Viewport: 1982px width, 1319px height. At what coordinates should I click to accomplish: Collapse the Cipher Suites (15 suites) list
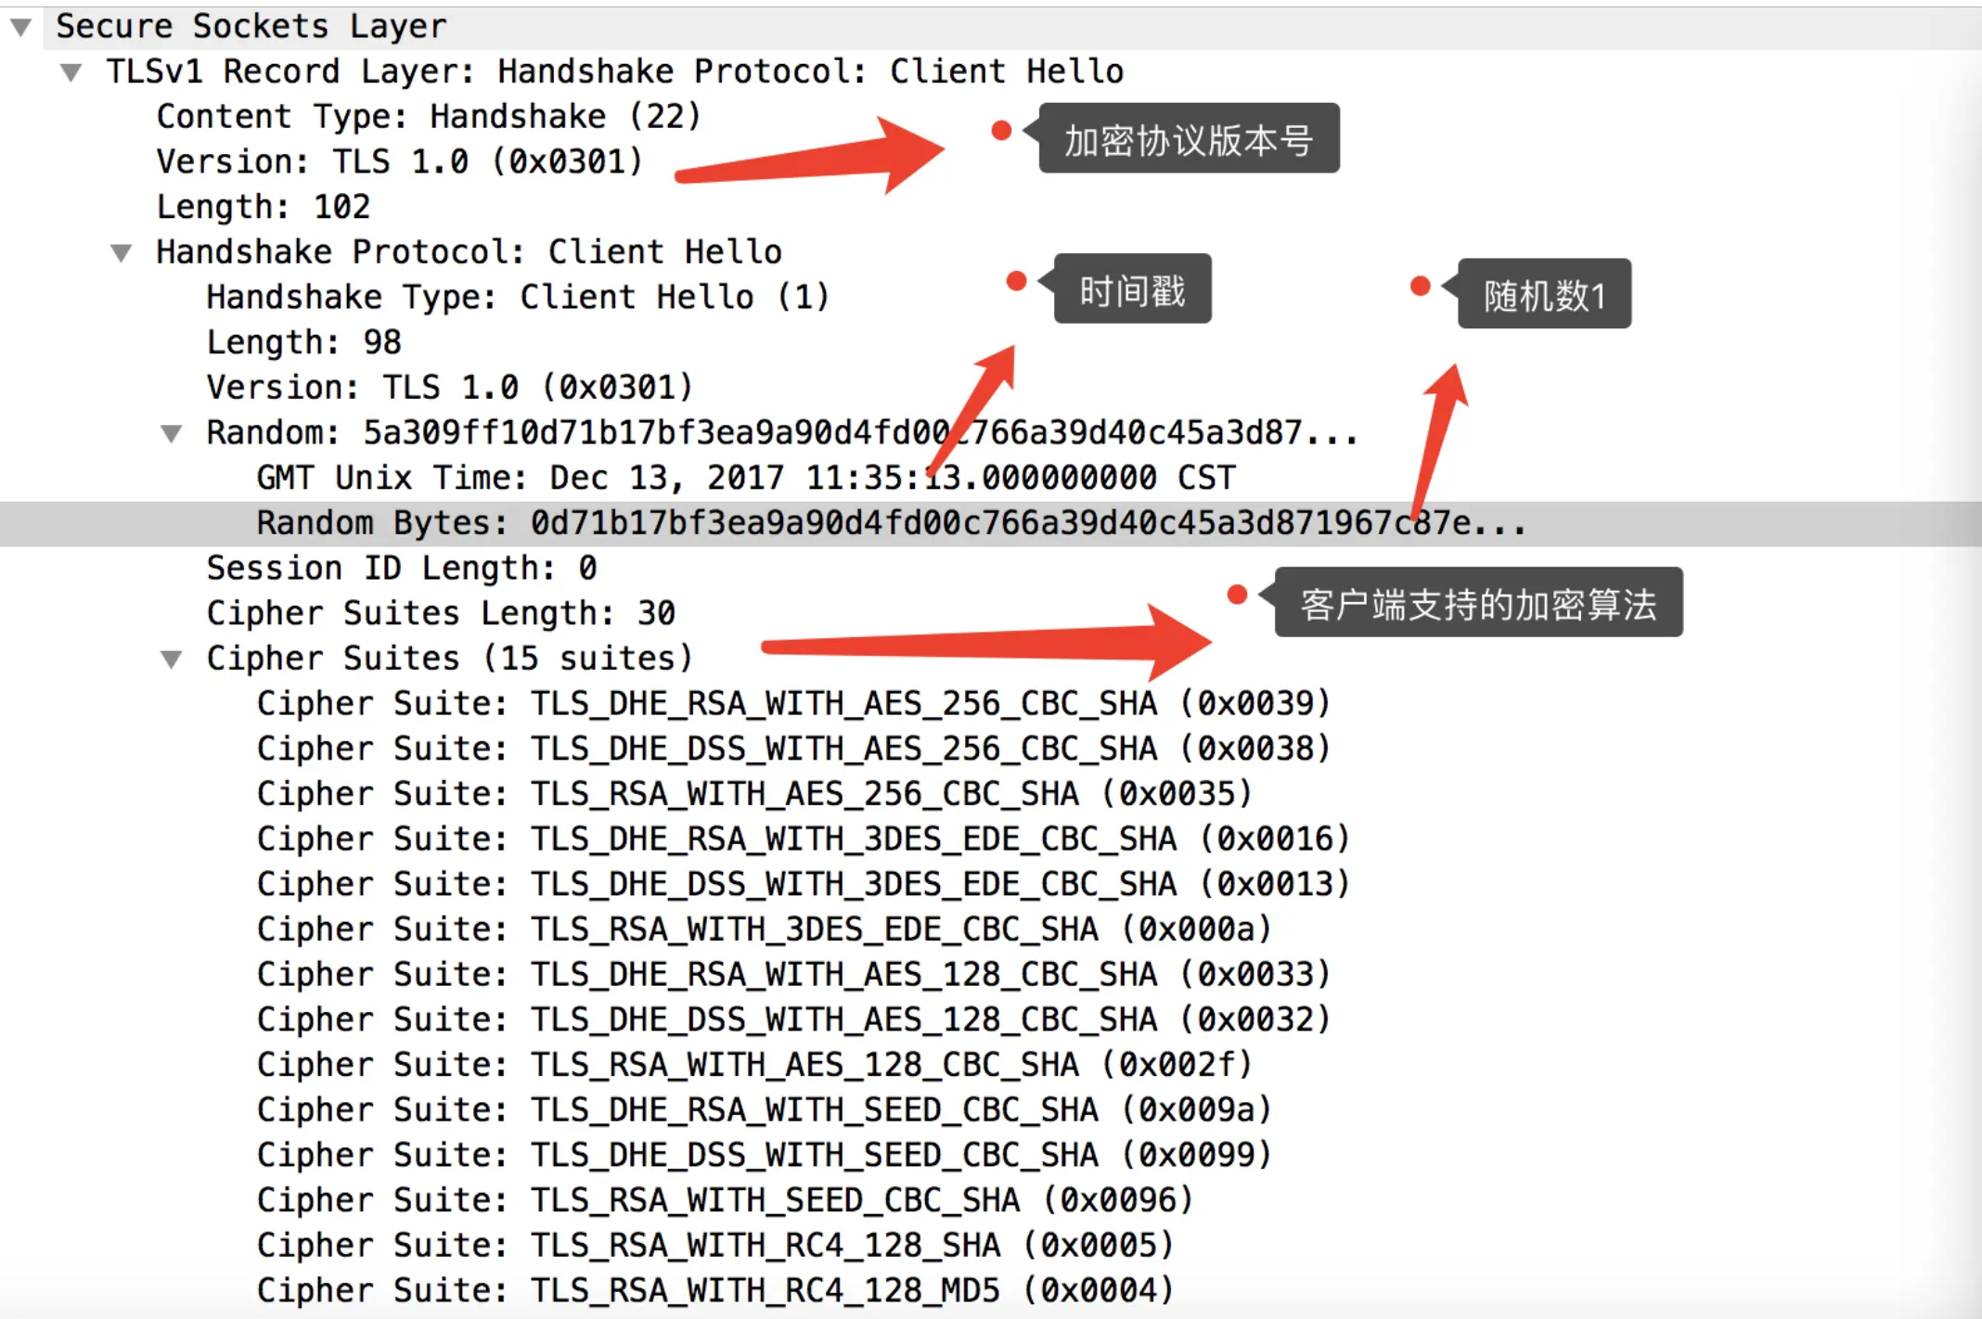point(171,659)
